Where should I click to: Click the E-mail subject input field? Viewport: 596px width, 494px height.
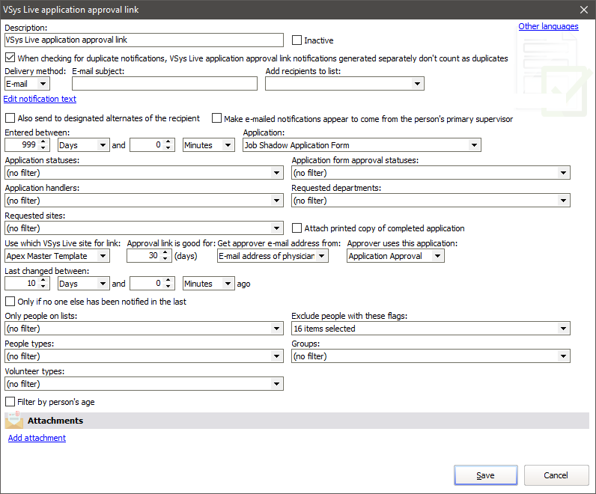tap(164, 84)
